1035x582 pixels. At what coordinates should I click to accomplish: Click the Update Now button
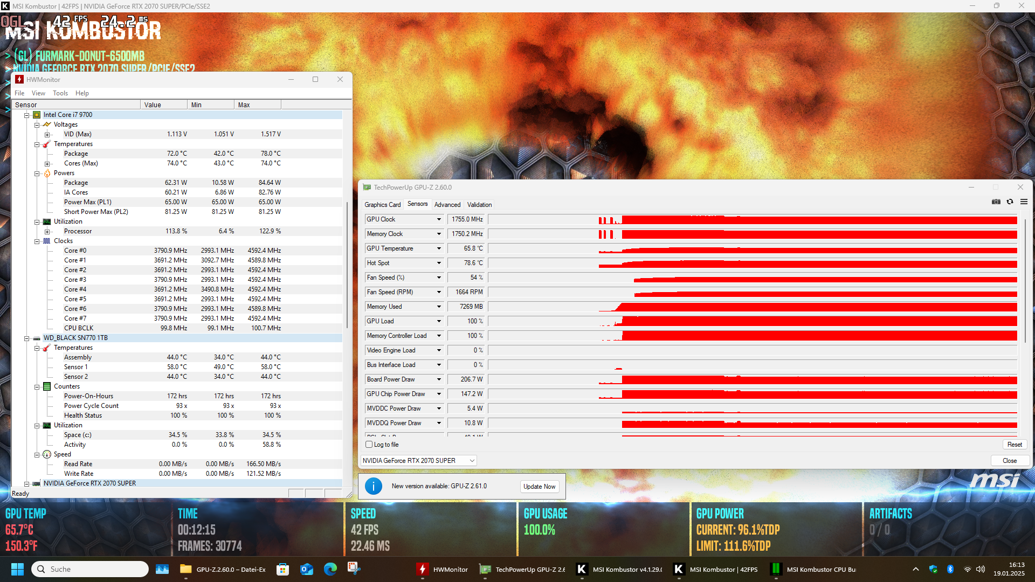click(539, 486)
